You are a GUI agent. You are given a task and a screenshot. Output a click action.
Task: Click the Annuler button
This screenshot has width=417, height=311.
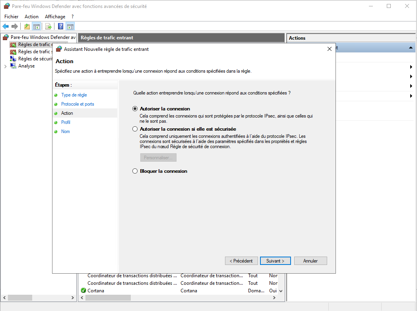[310, 261]
